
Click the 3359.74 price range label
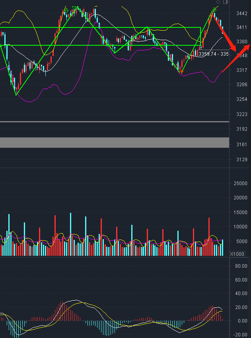click(x=213, y=54)
